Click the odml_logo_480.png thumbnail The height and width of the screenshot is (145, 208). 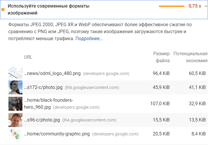[15, 74]
